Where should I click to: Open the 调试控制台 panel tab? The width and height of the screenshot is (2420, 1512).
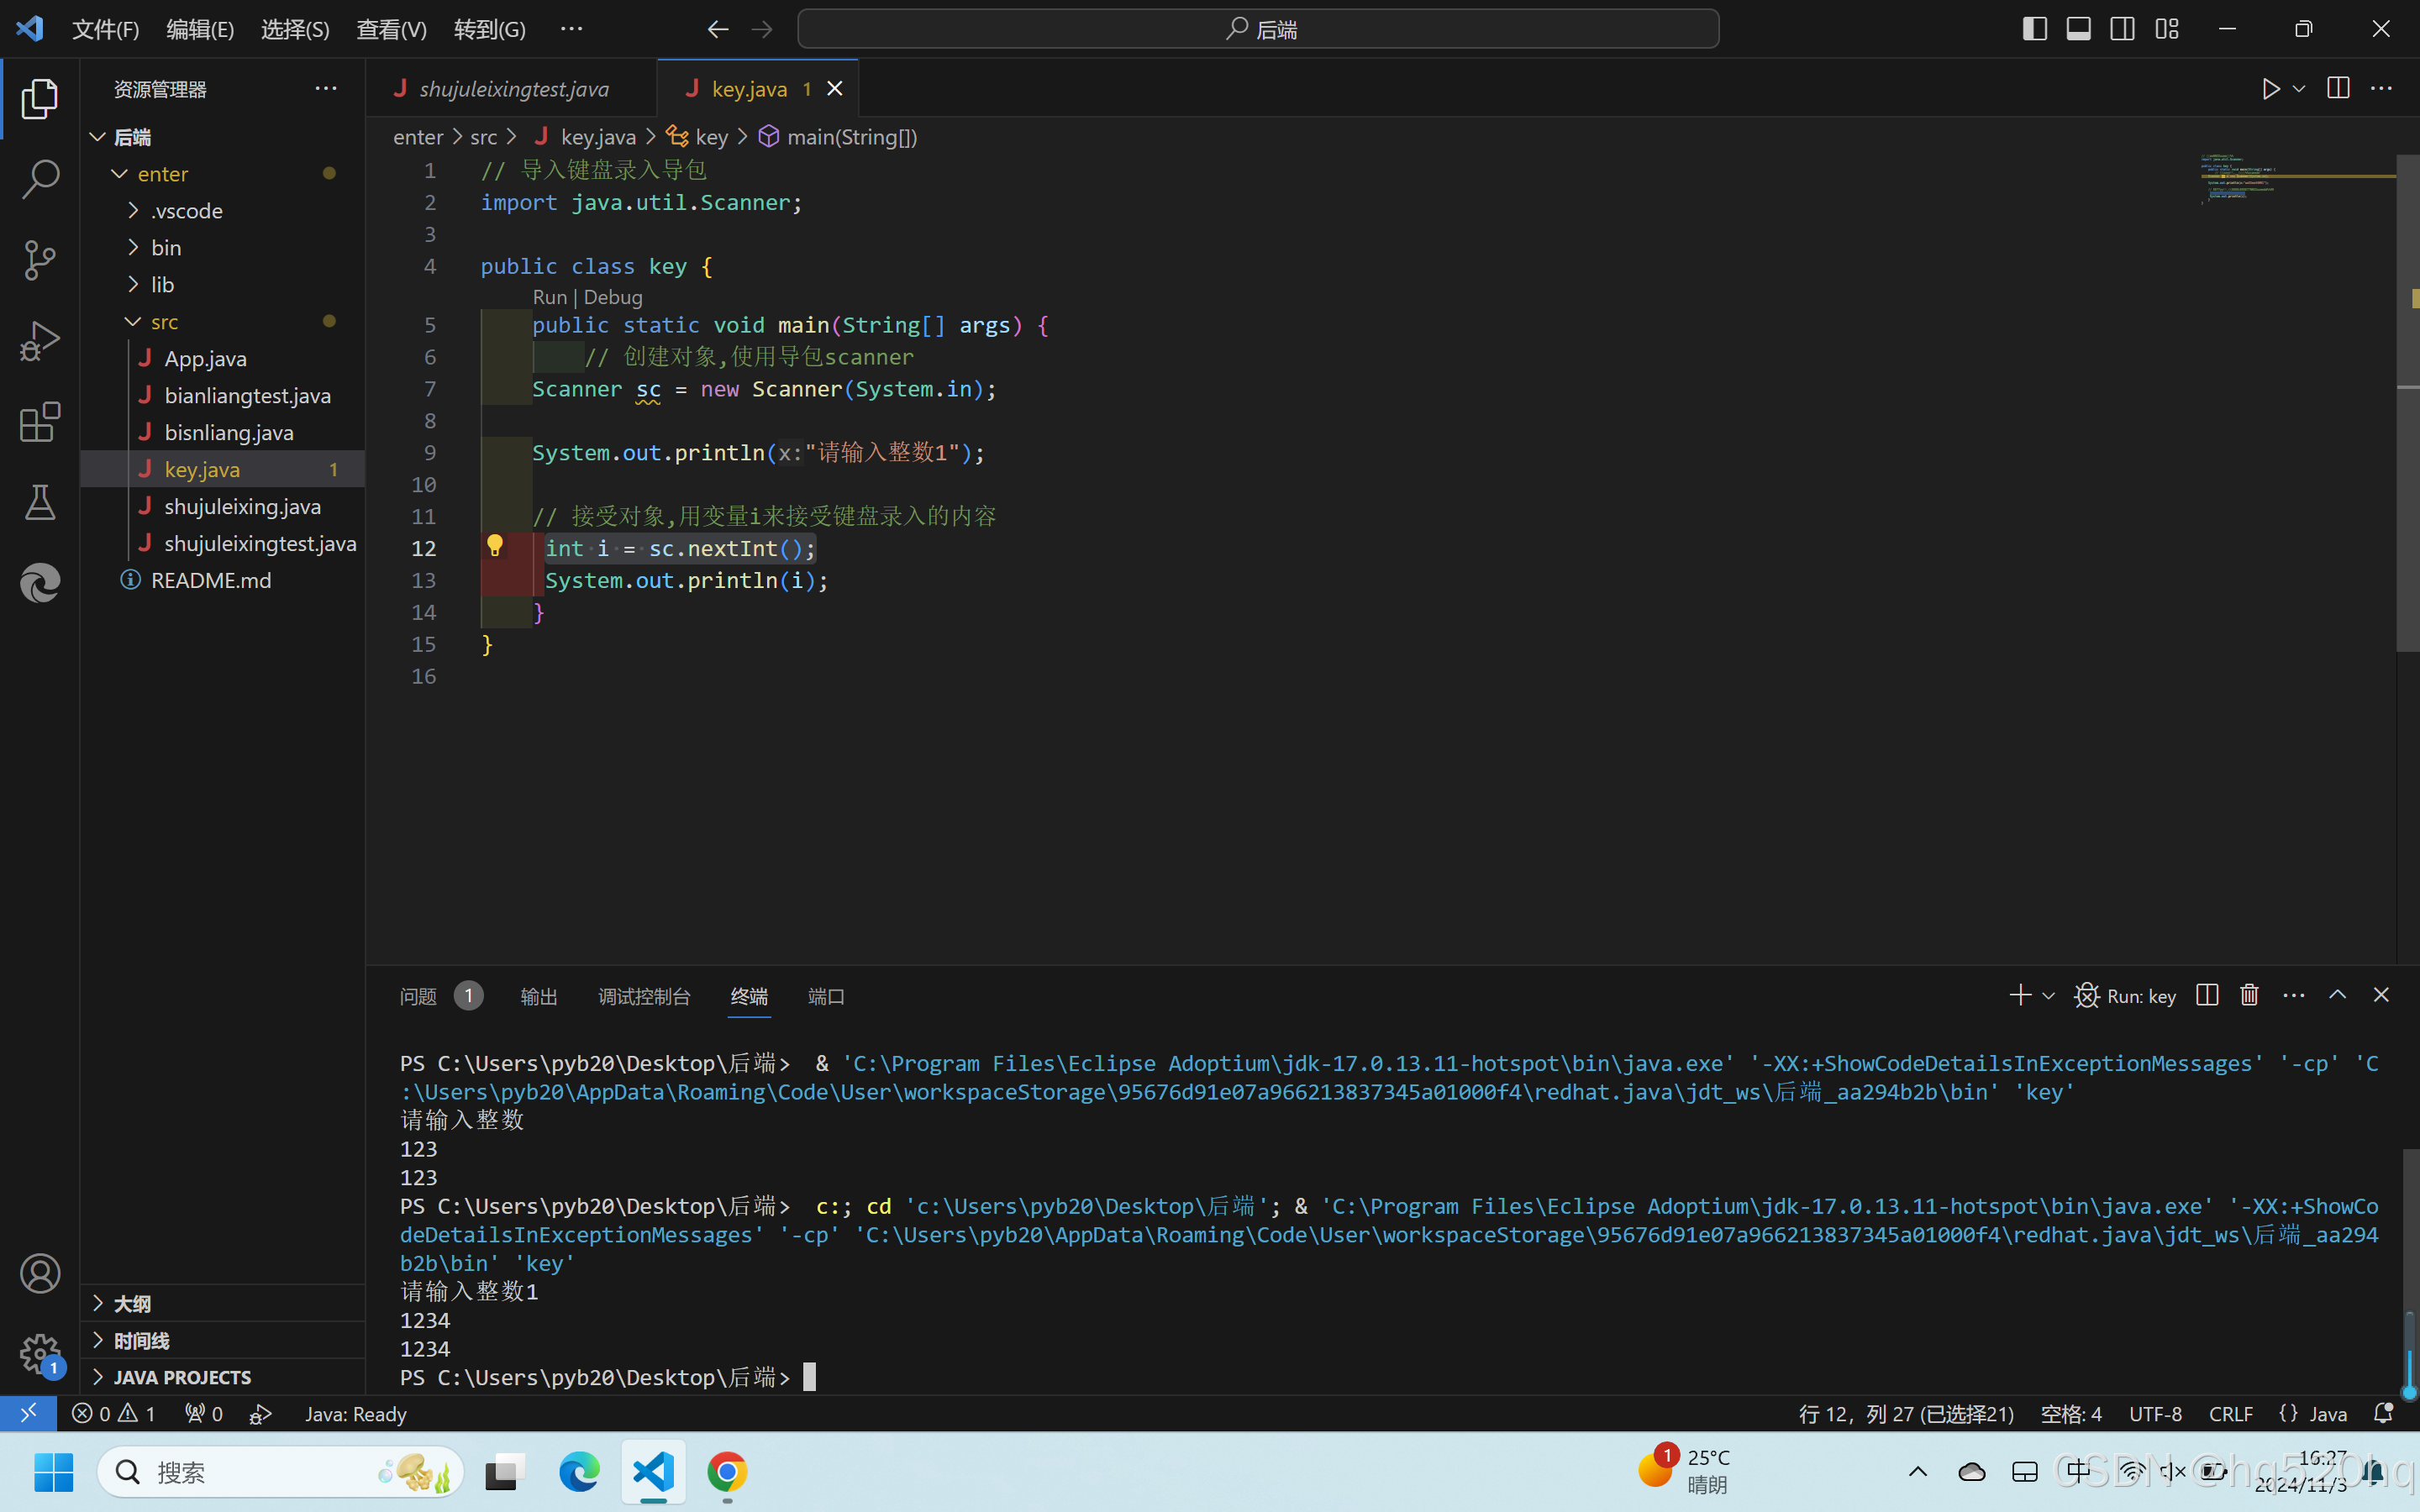pos(643,996)
